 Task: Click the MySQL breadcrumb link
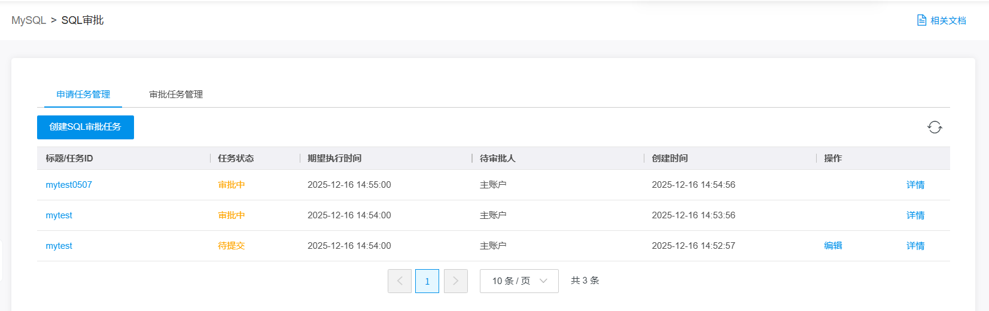tap(29, 20)
